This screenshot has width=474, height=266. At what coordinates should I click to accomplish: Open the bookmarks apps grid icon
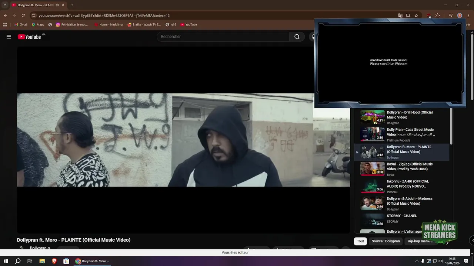[5, 25]
